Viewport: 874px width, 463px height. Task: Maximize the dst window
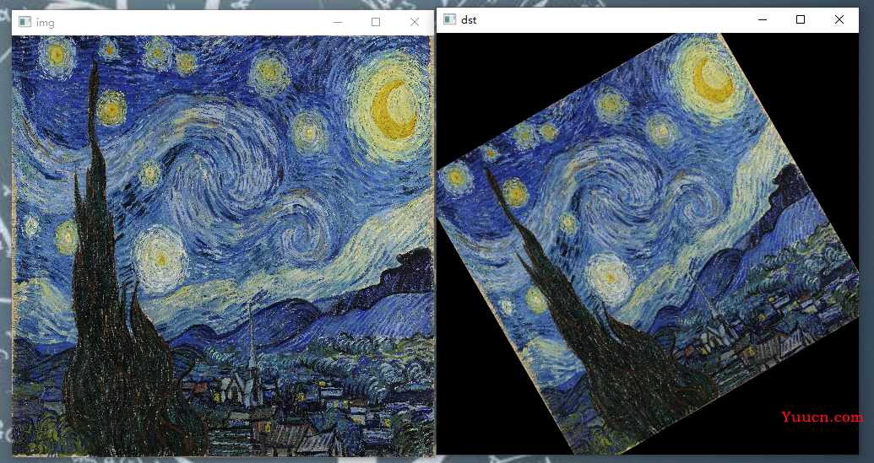click(801, 19)
